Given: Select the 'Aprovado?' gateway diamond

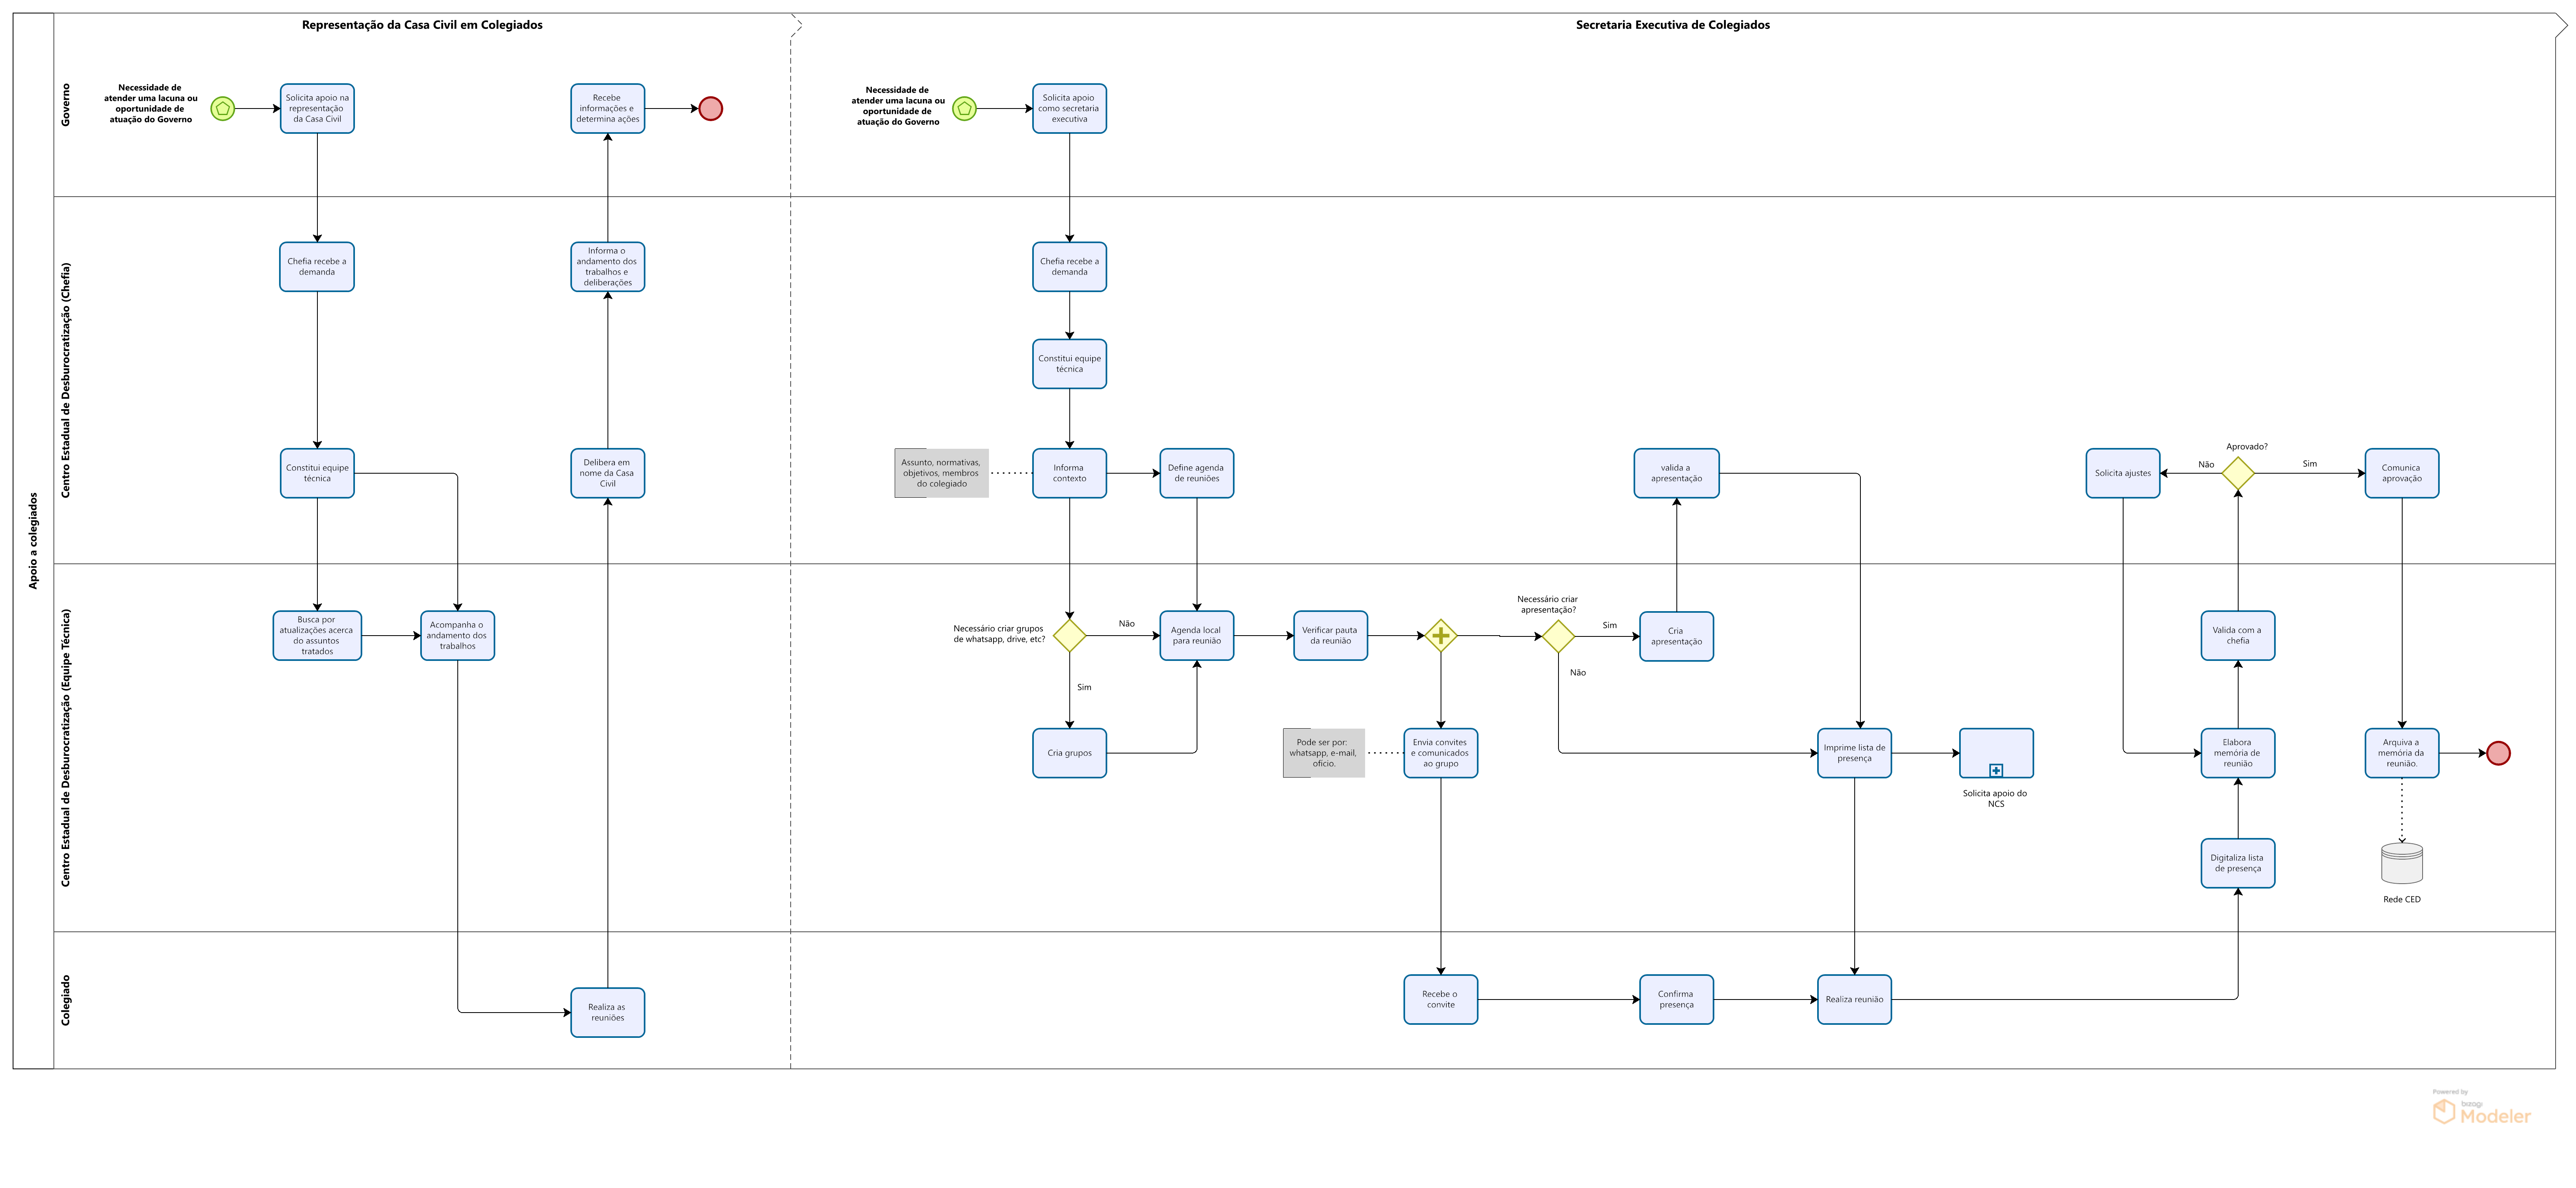Looking at the screenshot, I should tap(2238, 473).
